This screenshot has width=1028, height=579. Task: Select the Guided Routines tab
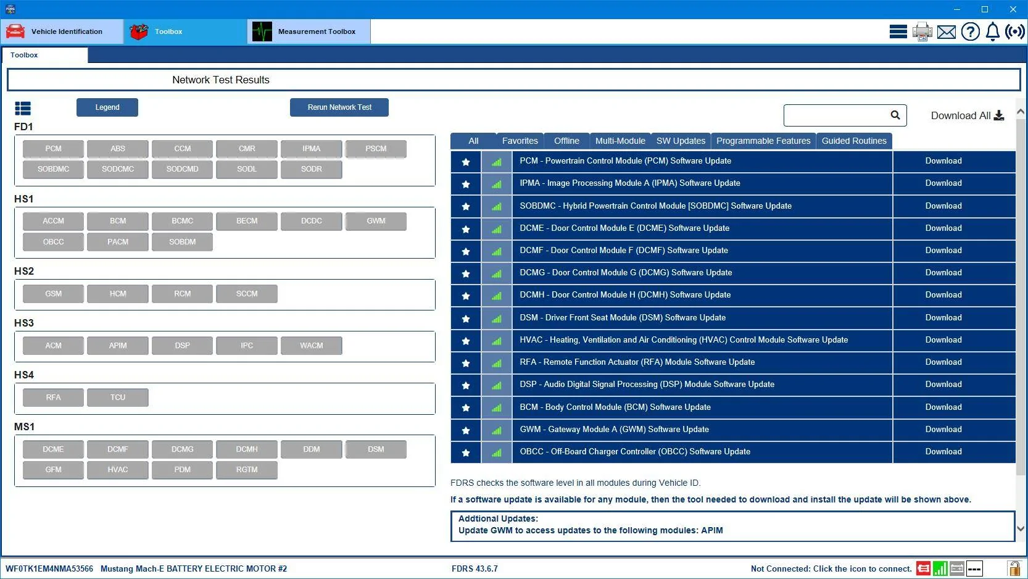[x=854, y=141]
